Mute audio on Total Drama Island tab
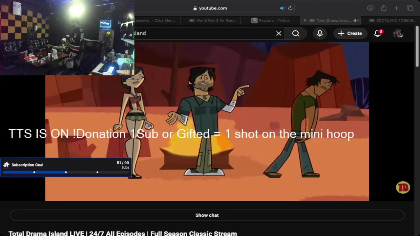 point(356,20)
